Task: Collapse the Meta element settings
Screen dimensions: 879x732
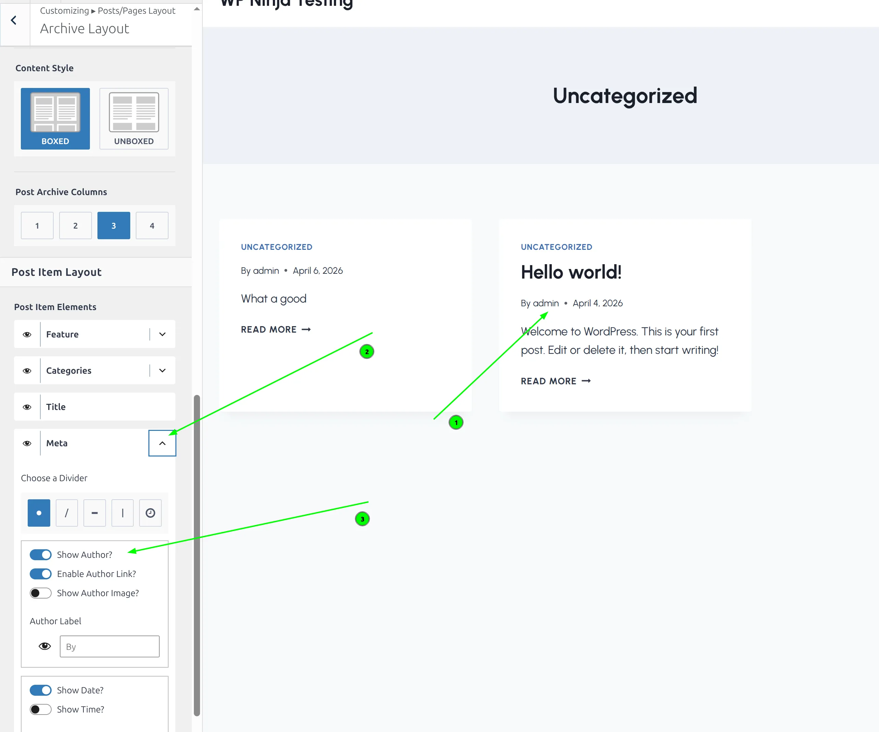Action: click(x=162, y=443)
